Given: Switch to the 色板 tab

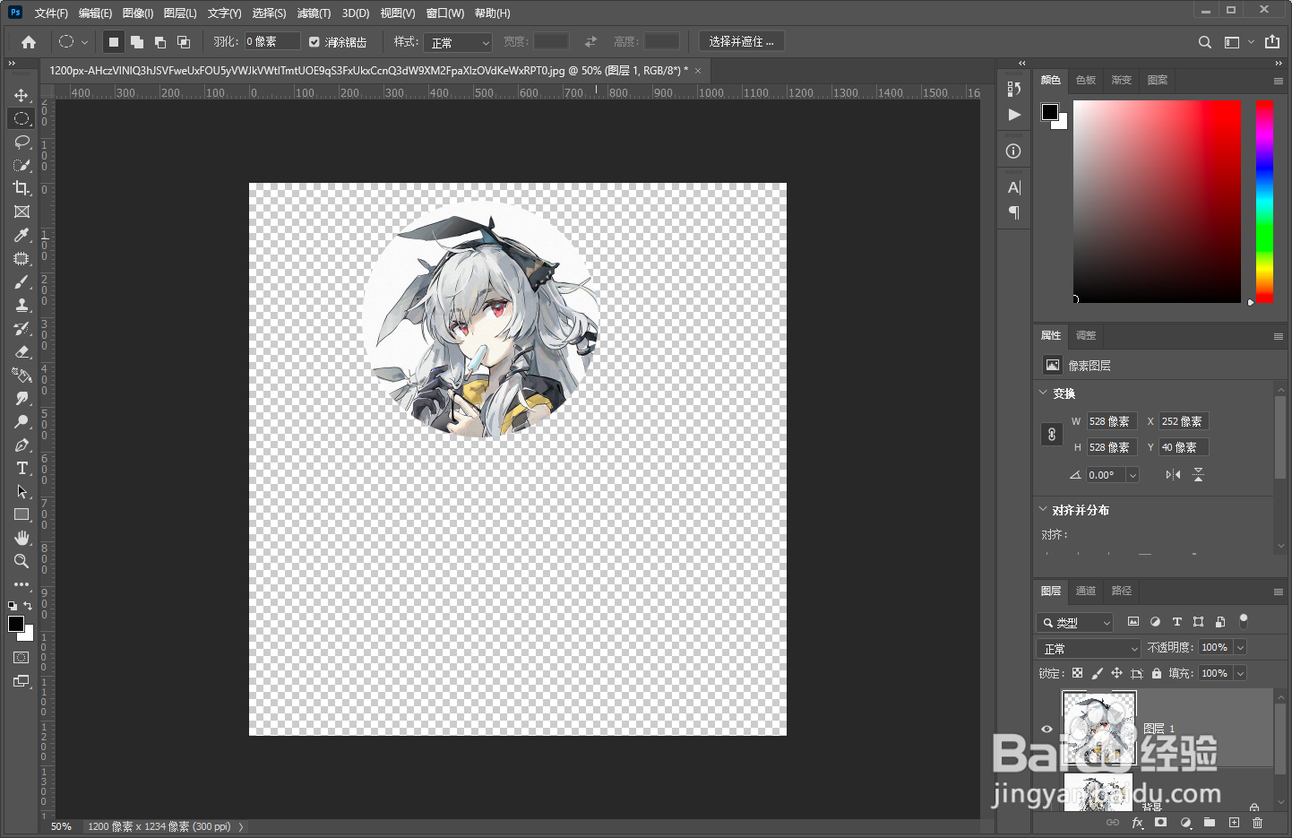Looking at the screenshot, I should (x=1086, y=80).
